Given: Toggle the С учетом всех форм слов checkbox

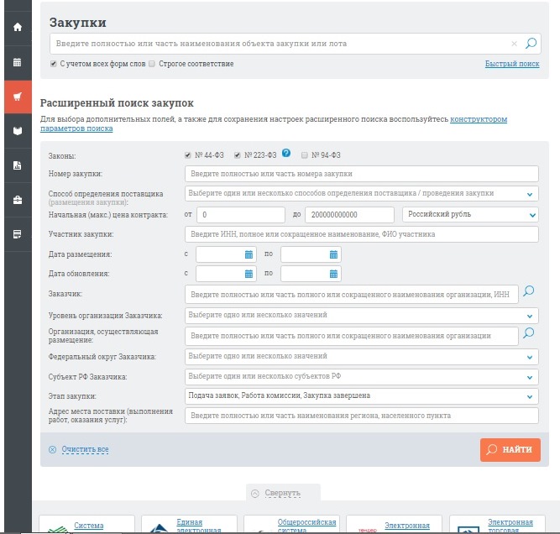Looking at the screenshot, I should [55, 64].
